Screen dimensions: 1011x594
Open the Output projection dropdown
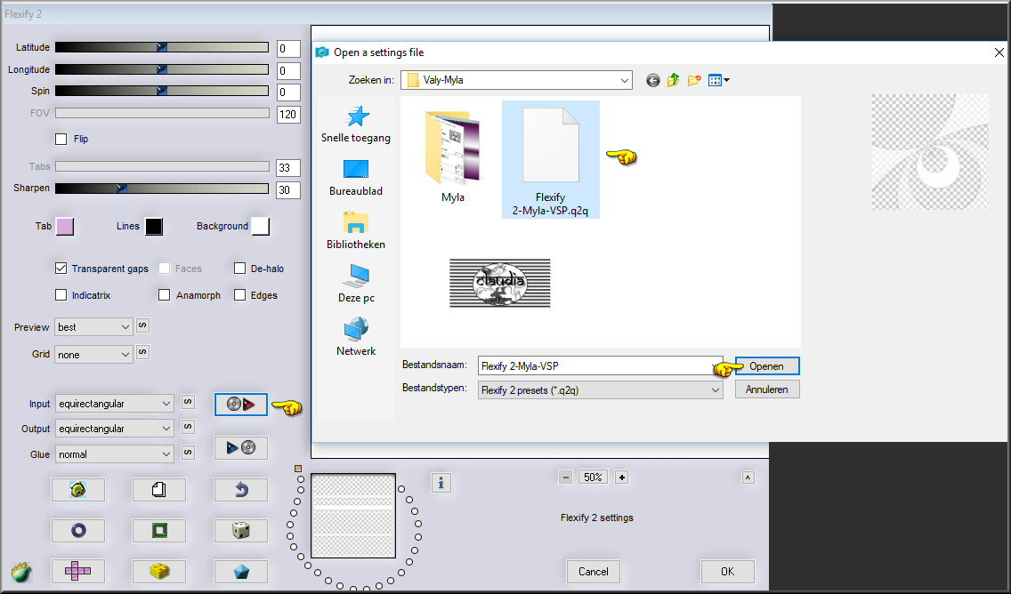coord(114,429)
